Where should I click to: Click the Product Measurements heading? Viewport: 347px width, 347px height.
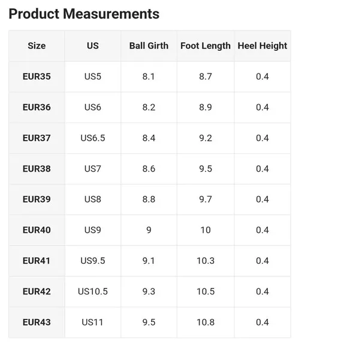(84, 14)
